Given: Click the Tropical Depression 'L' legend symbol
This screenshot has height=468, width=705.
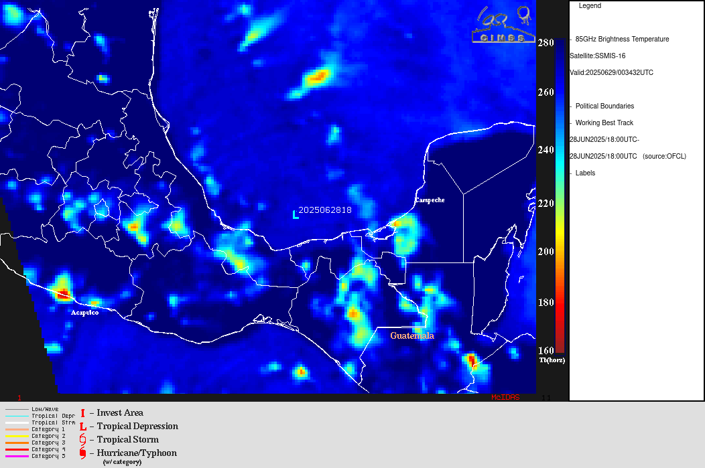Looking at the screenshot, I should point(83,426).
